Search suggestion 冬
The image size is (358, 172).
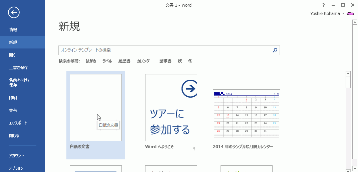pos(190,61)
